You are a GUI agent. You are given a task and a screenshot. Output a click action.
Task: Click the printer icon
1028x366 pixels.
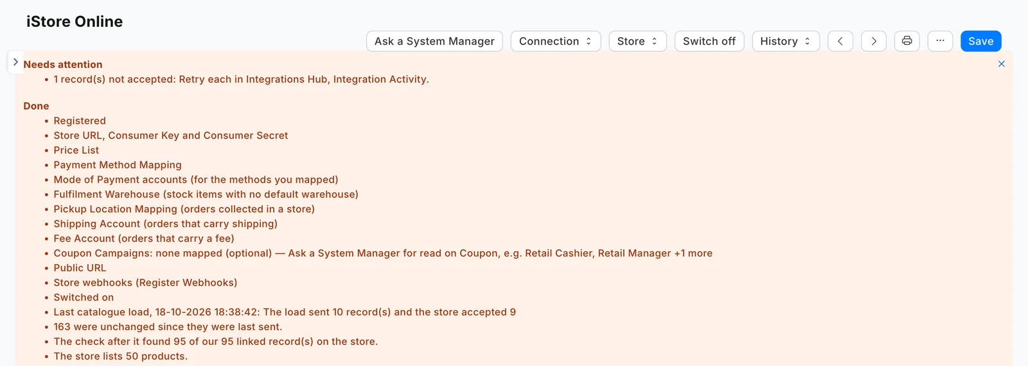(x=907, y=41)
